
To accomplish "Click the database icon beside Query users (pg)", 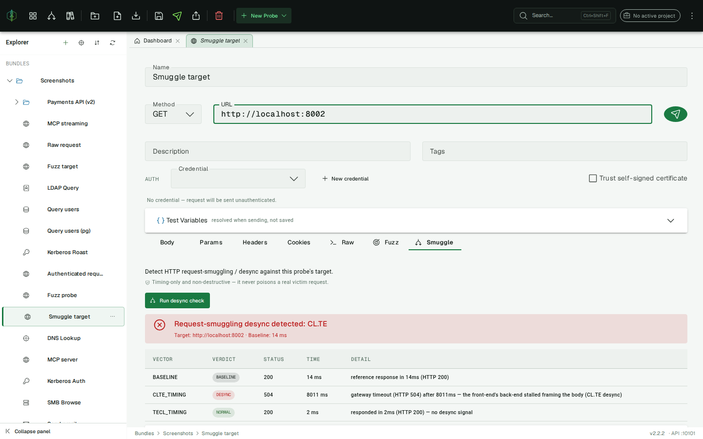I will (26, 231).
